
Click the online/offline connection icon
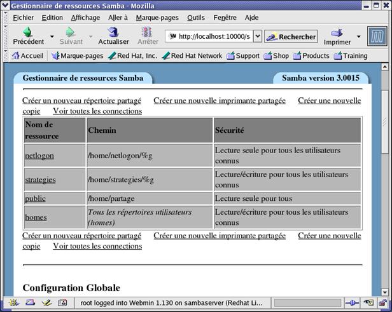tap(352, 303)
